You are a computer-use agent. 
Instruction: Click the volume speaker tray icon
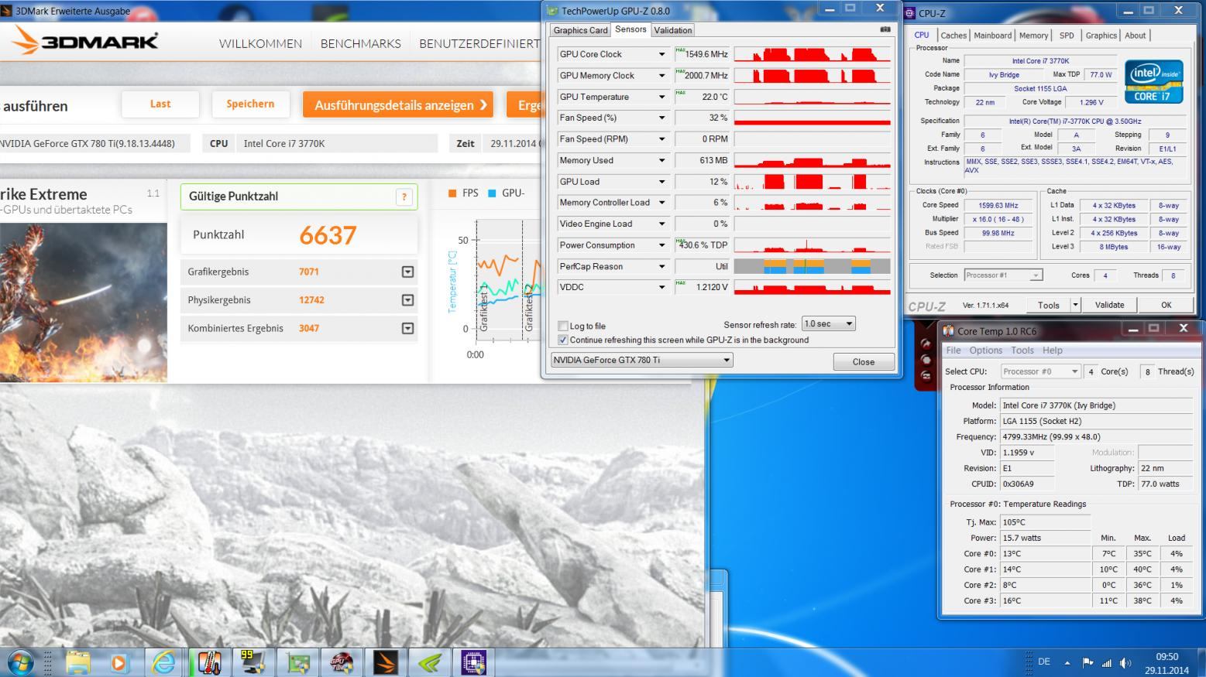click(1125, 662)
